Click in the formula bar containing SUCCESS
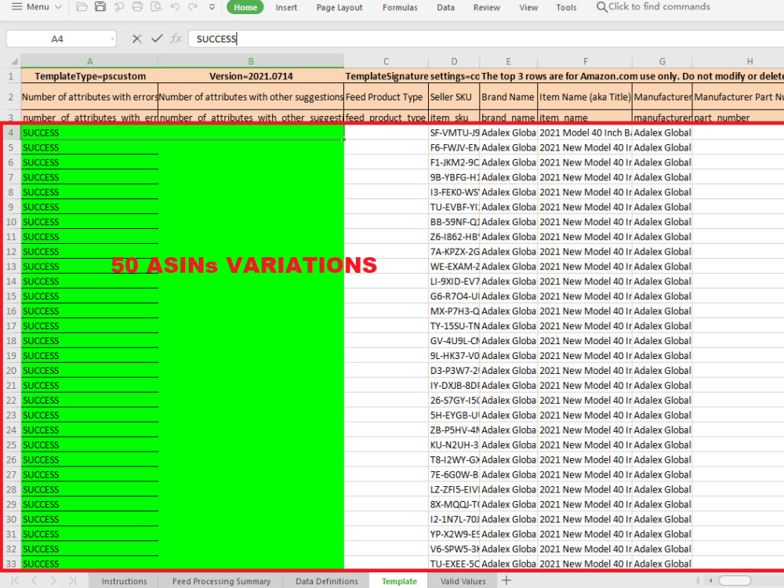 tap(486, 39)
